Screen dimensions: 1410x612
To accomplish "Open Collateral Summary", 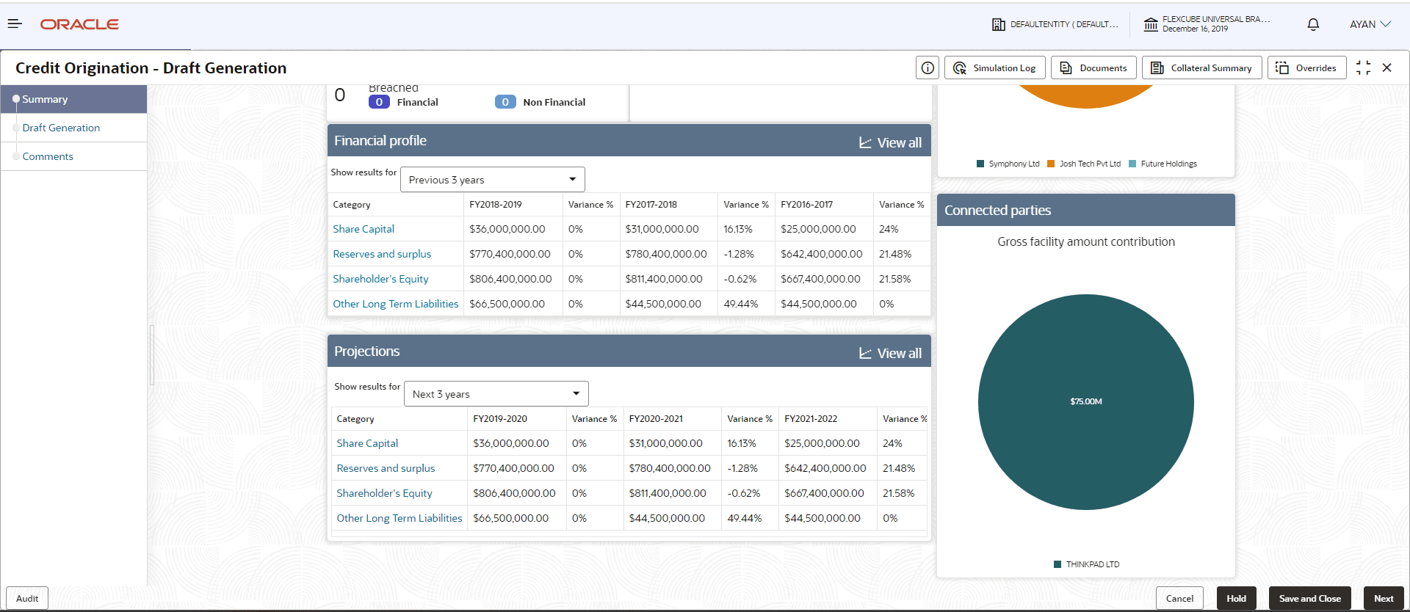I will tap(1202, 68).
